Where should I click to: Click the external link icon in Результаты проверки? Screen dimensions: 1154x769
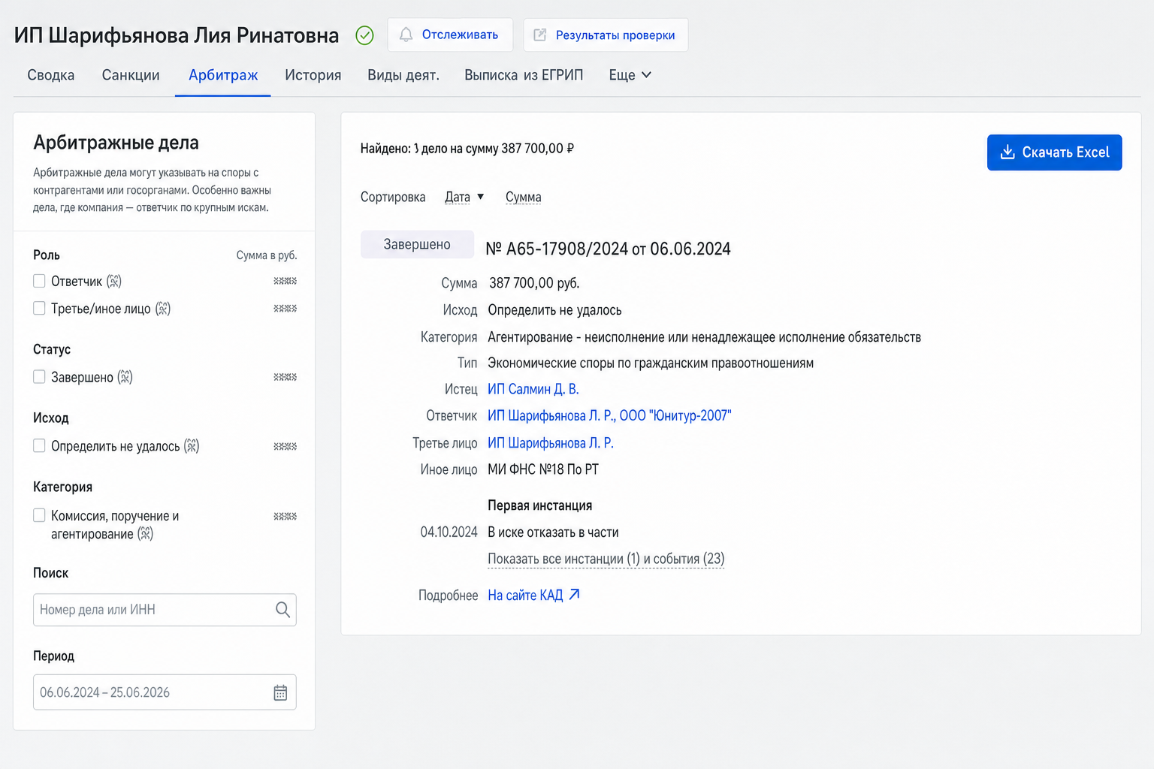click(x=539, y=35)
